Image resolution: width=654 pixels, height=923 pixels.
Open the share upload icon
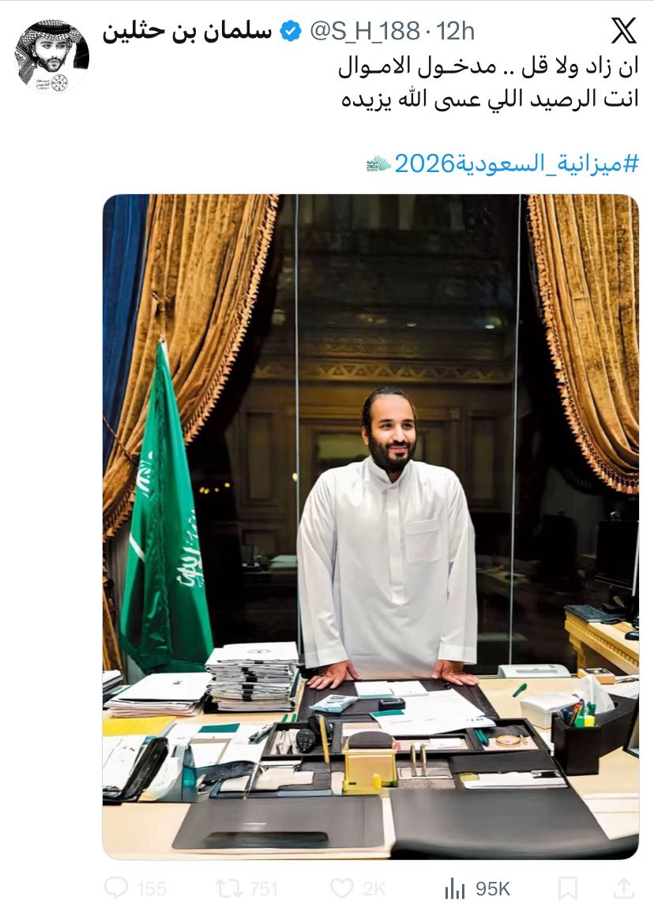[x=623, y=888]
